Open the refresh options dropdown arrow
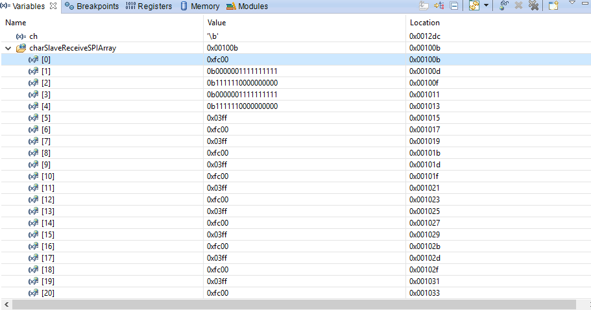Viewport: 591px width, 310px height. (486, 6)
